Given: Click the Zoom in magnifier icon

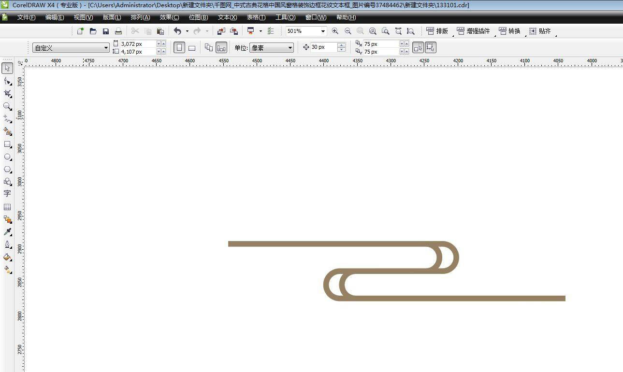Looking at the screenshot, I should click(x=335, y=31).
